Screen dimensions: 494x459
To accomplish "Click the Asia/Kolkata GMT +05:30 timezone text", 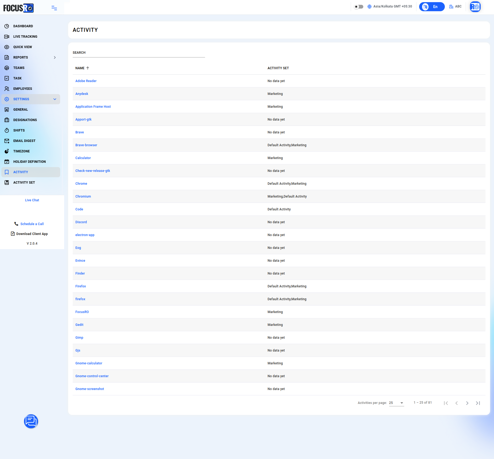I will (393, 6).
